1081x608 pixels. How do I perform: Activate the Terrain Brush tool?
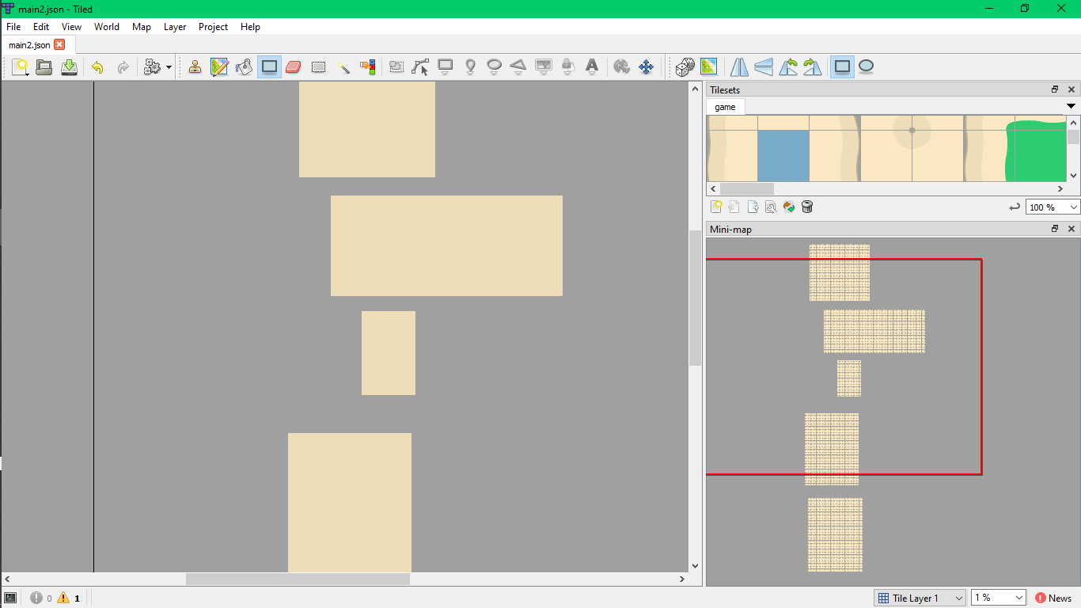coord(219,67)
